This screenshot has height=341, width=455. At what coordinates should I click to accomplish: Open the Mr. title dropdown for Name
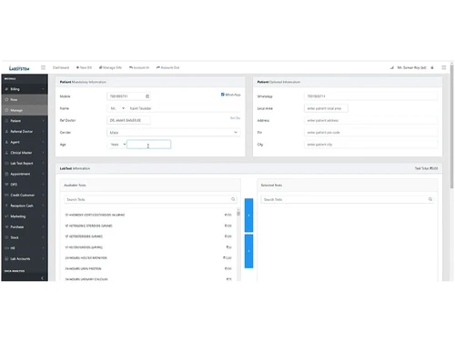[117, 108]
